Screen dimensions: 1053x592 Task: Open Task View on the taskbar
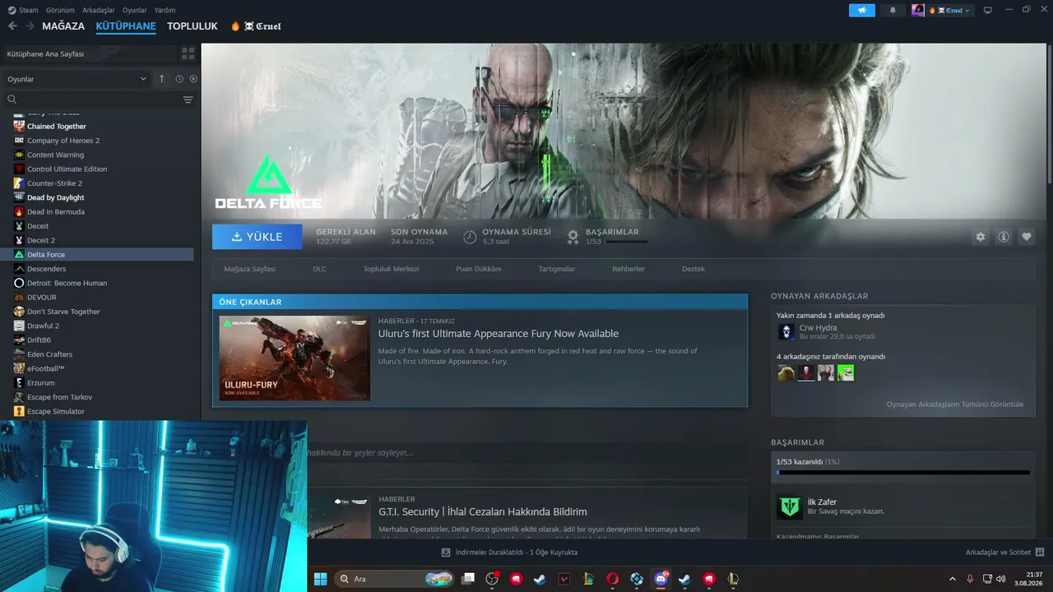click(468, 579)
